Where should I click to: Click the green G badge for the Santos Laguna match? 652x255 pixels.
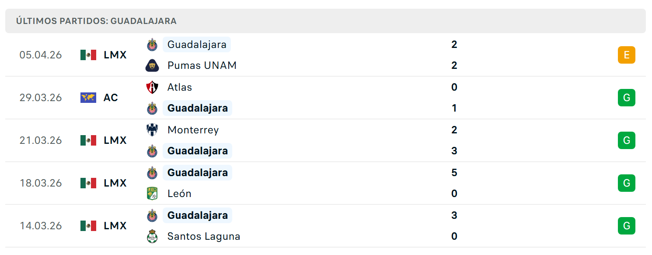coord(626,226)
